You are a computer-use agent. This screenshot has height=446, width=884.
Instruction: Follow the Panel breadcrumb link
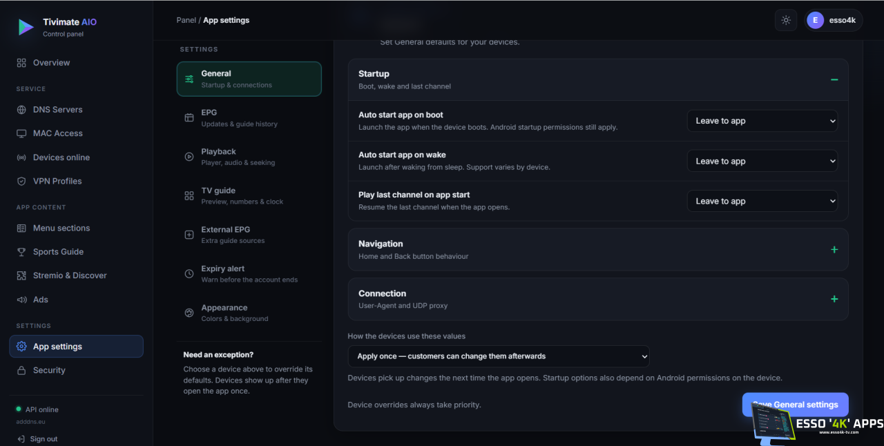(186, 20)
